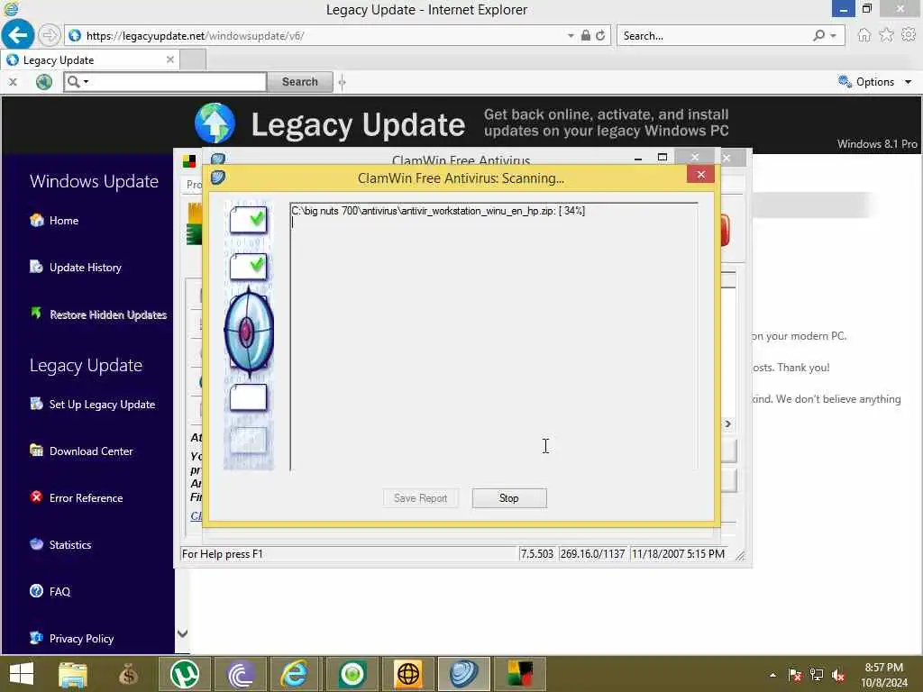Open the Home icon in IE toolbar
The height and width of the screenshot is (692, 923).
tap(864, 35)
